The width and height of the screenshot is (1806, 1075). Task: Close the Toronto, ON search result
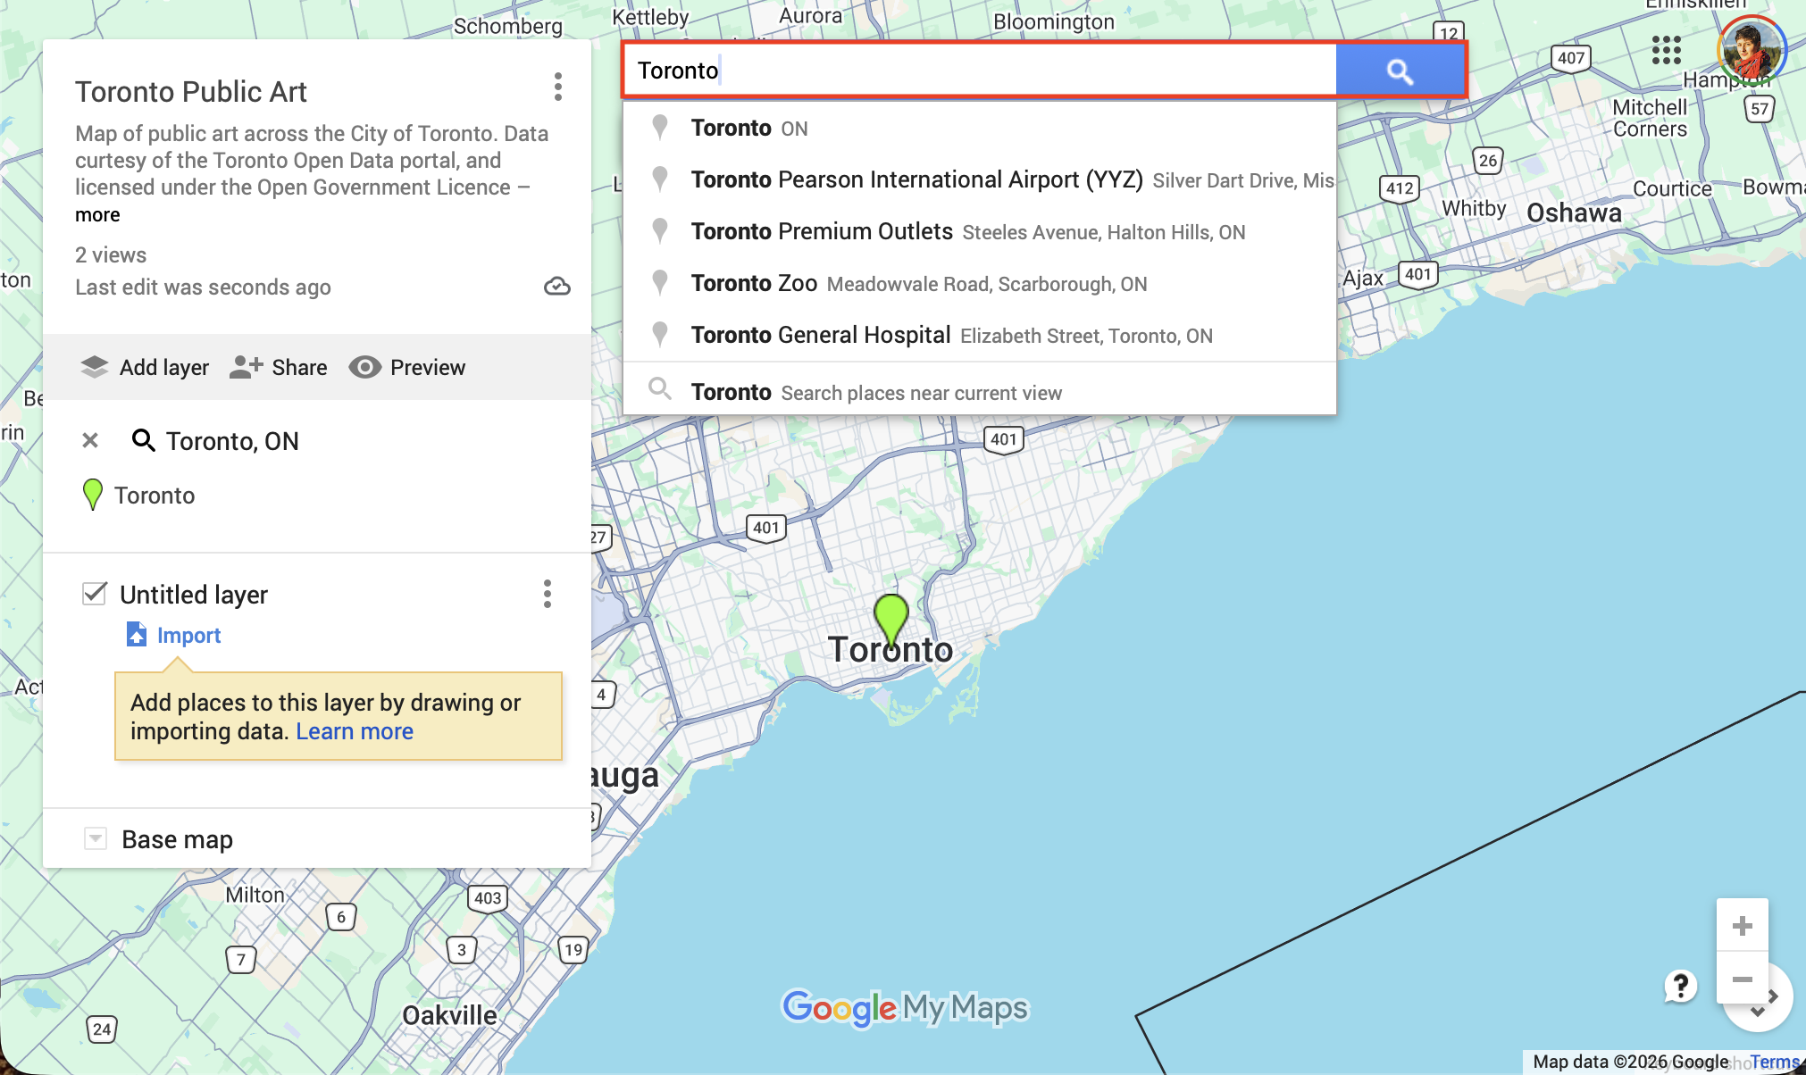tap(90, 440)
